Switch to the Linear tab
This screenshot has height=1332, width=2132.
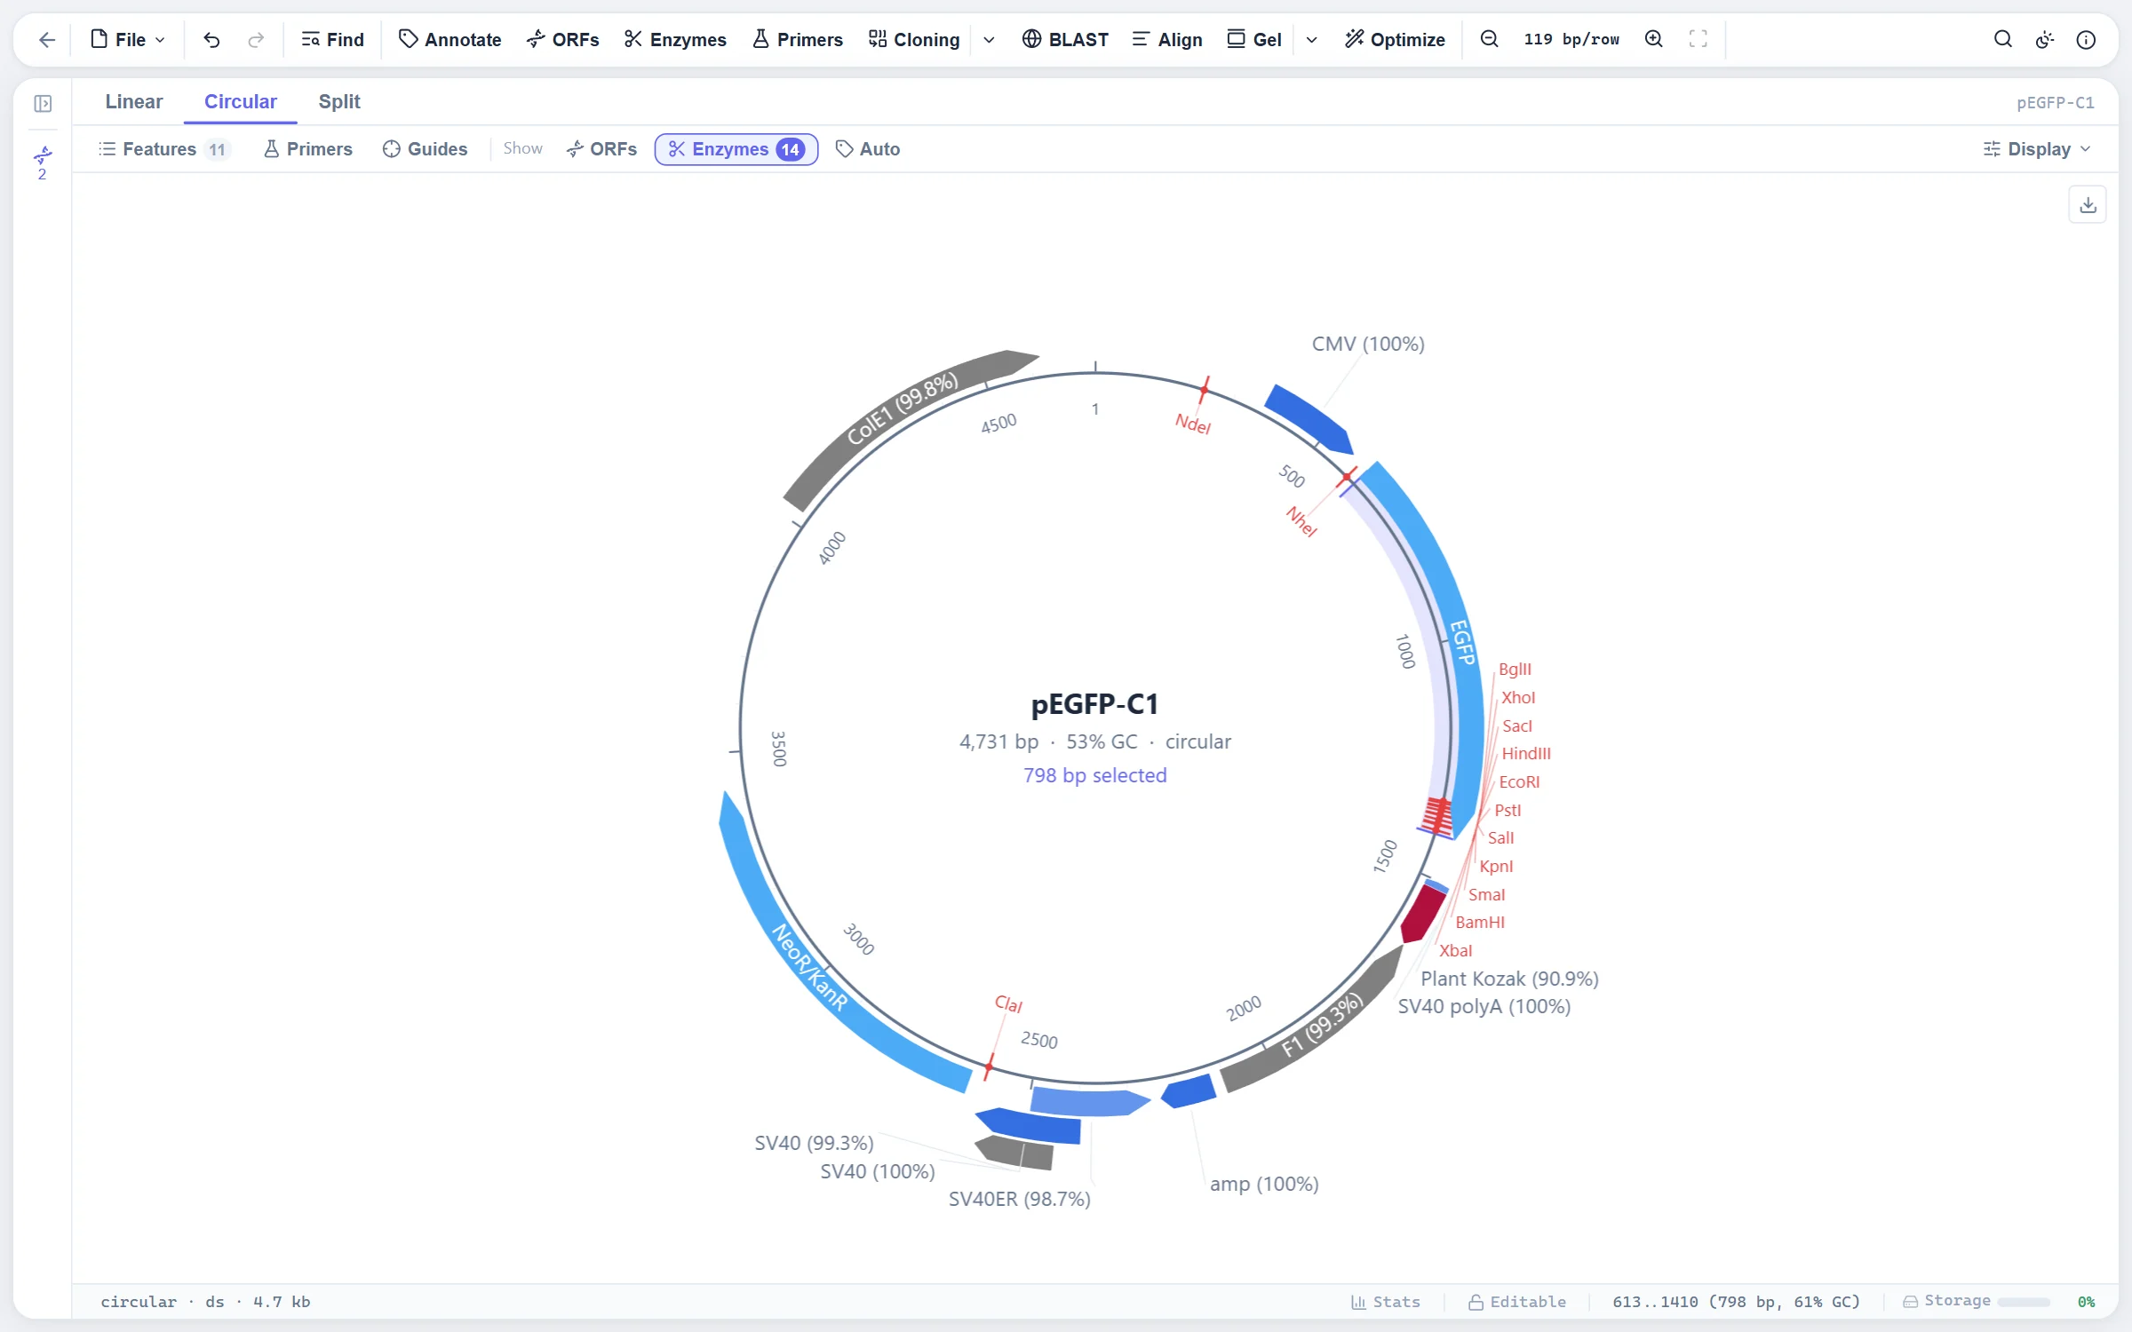point(134,101)
